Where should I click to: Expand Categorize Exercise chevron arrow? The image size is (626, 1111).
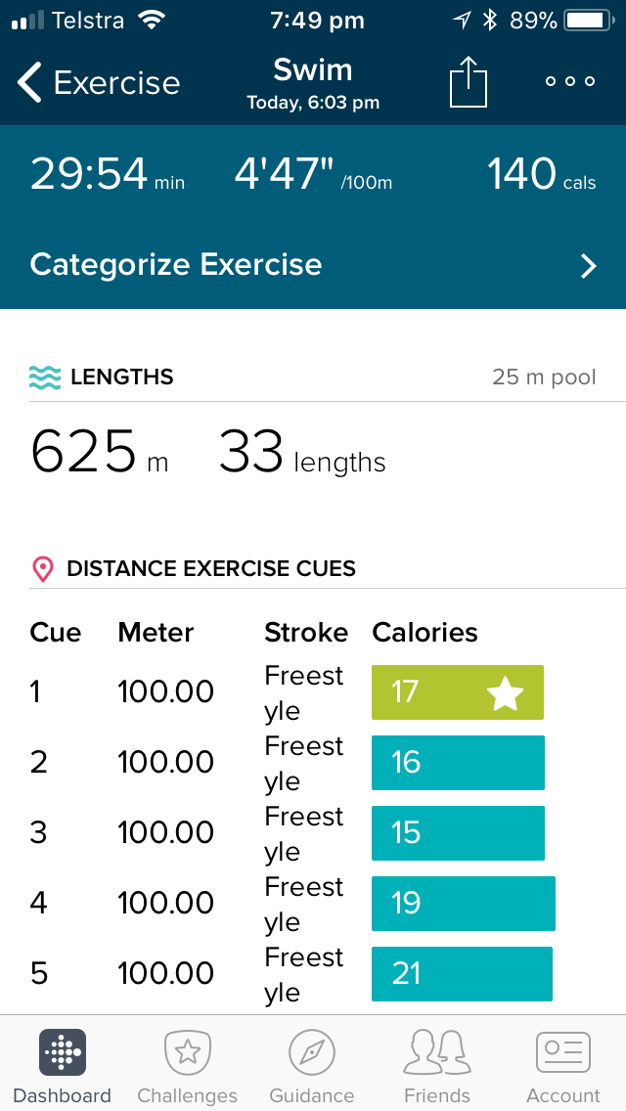[588, 266]
